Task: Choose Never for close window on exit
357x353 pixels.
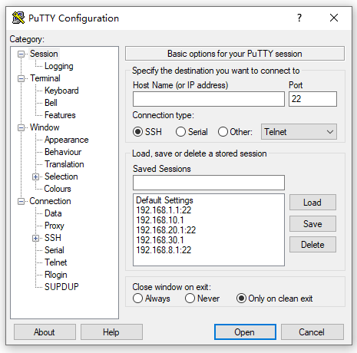Action: [190, 299]
